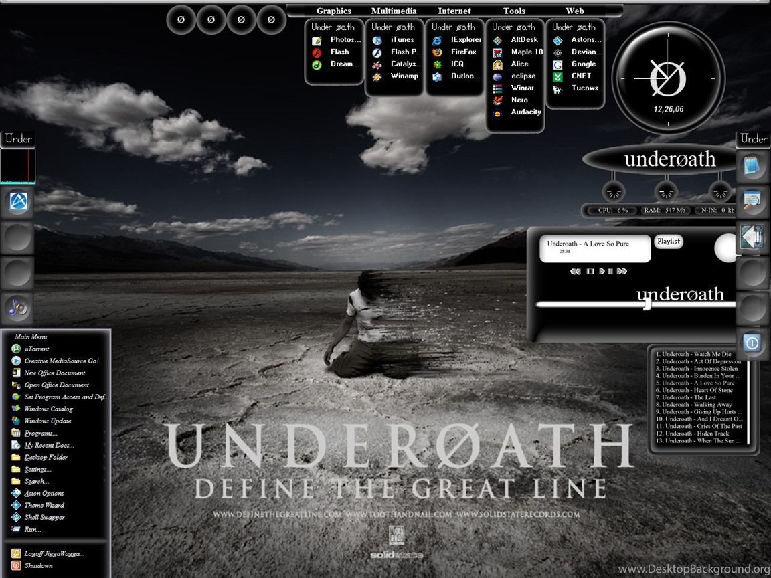Open the Internet menu tab
771x578 pixels.
tap(454, 11)
